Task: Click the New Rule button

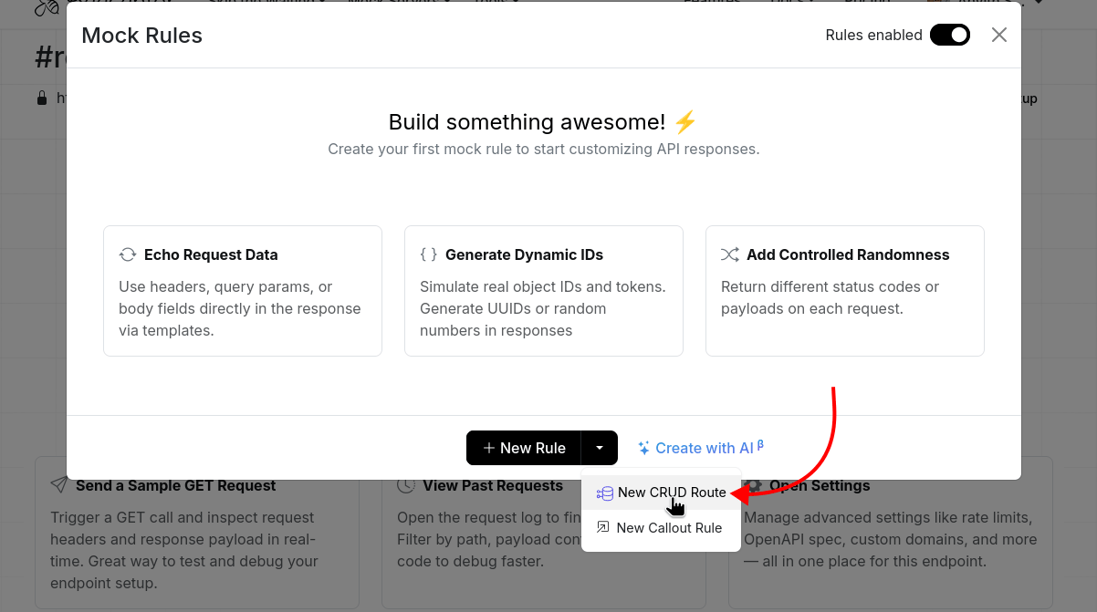Action: coord(524,448)
